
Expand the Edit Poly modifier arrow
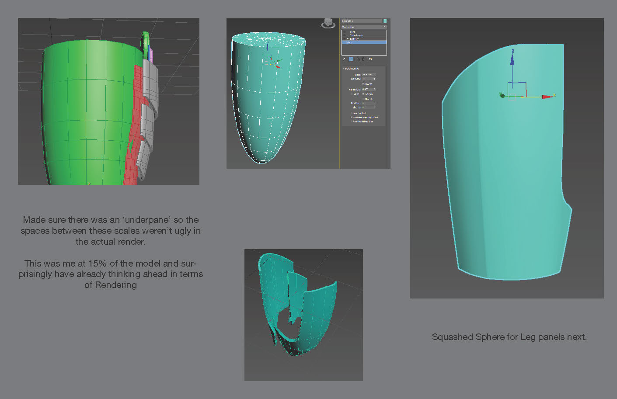[348, 39]
